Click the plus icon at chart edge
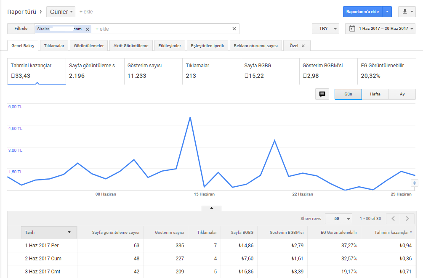Viewport: 423px width, 278px height. (x=415, y=183)
